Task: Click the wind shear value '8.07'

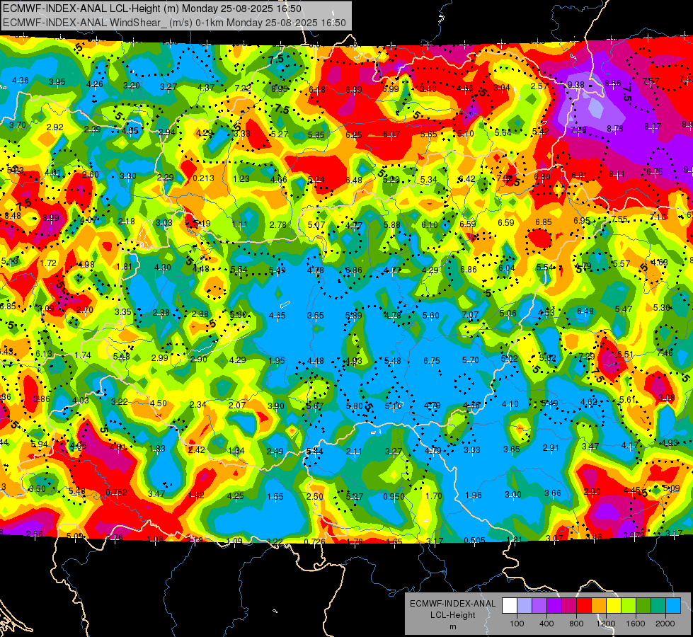Action: (x=653, y=127)
